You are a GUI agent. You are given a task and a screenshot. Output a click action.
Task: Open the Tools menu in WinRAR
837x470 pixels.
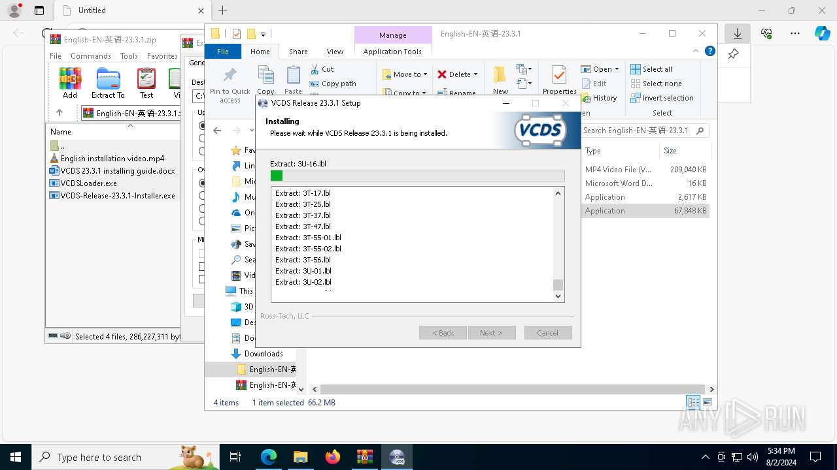pyautogui.click(x=129, y=56)
